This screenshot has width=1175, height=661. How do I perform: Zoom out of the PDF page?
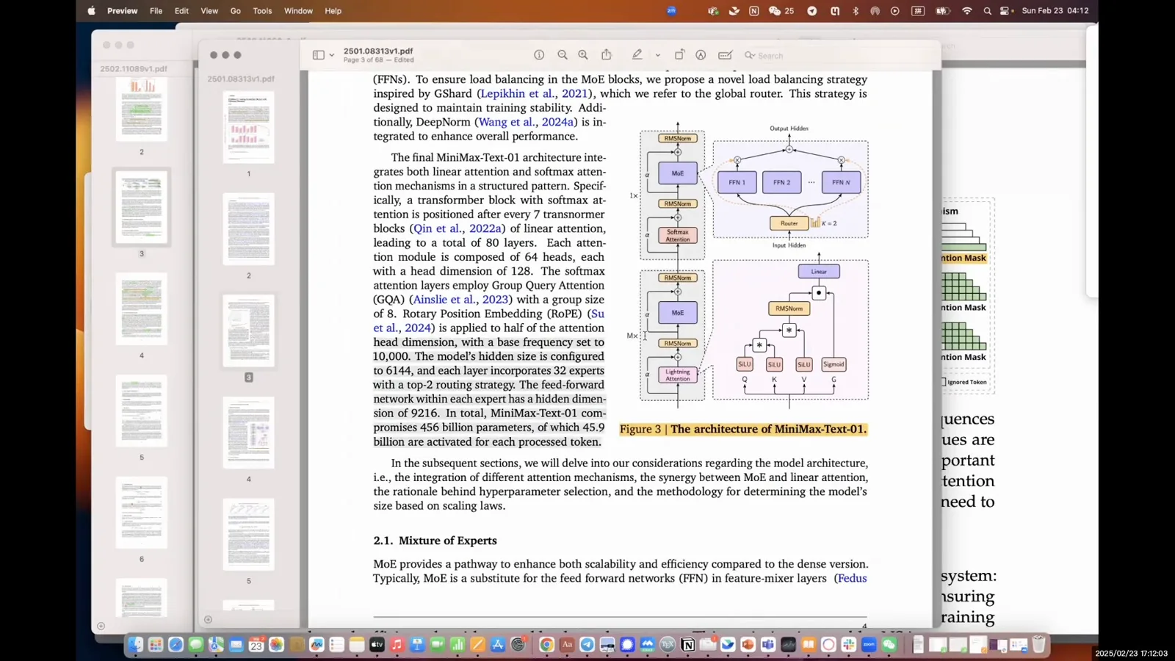pyautogui.click(x=563, y=55)
